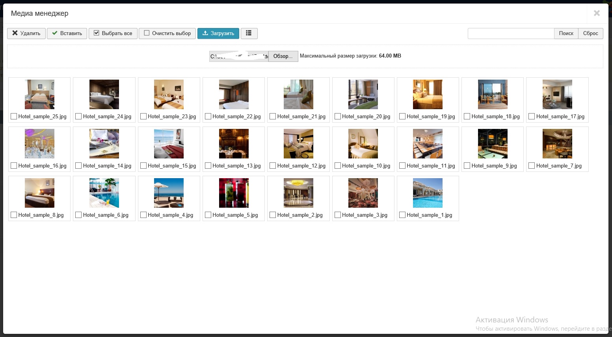Select the Hotel_sample_4.jpg beach umbrella thumbnail

(x=169, y=193)
